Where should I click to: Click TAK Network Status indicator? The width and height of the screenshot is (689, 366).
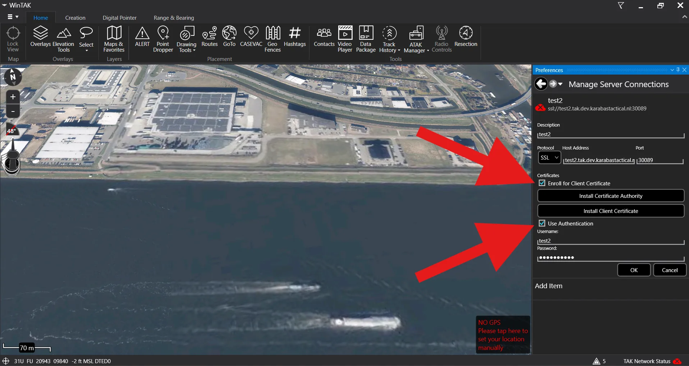(x=652, y=361)
